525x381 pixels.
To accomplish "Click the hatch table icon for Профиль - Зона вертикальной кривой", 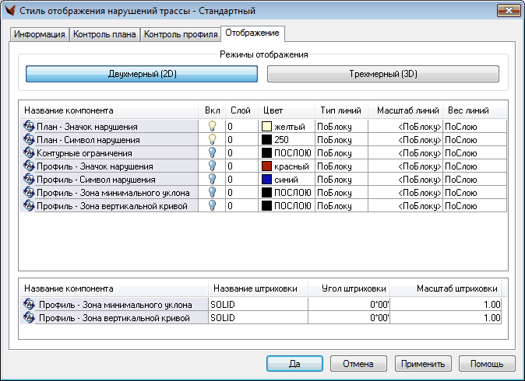I will (x=30, y=318).
